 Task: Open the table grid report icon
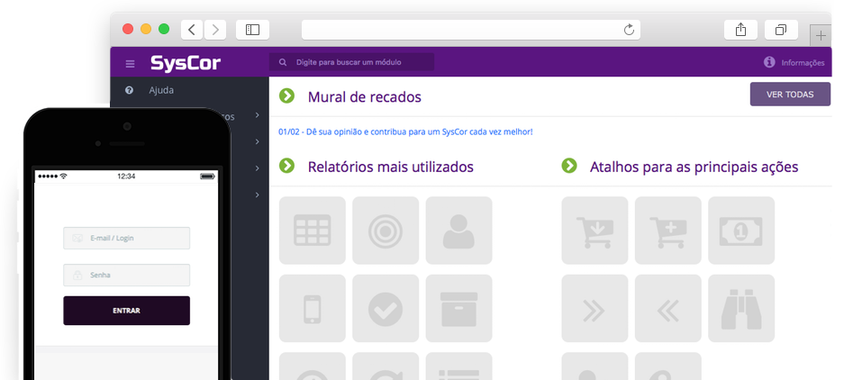[x=313, y=231]
